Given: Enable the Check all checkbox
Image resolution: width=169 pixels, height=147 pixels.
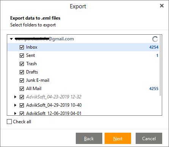Looking at the screenshot, I should point(9,122).
